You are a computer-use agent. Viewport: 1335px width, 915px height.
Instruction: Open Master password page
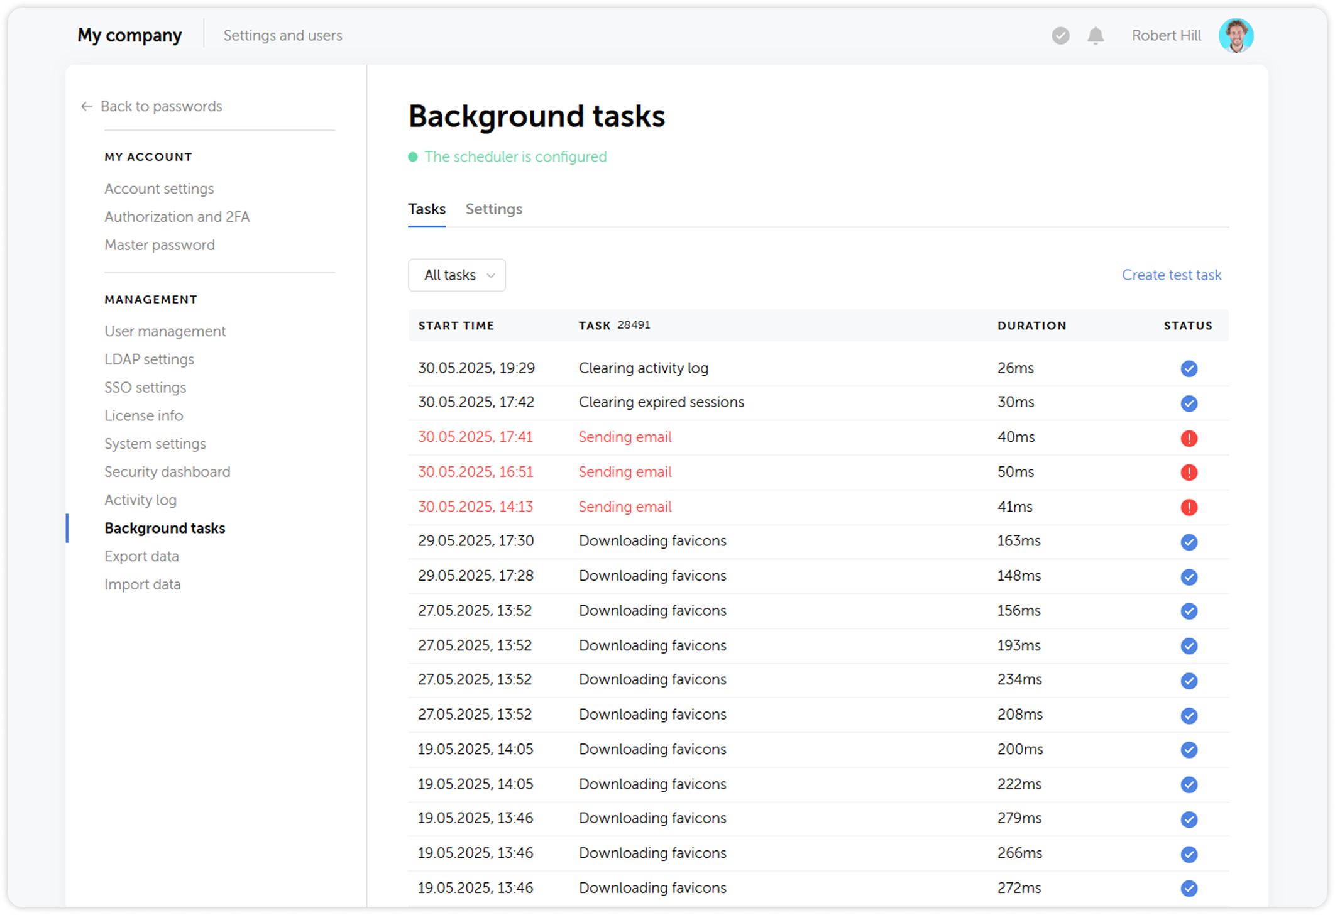point(160,245)
